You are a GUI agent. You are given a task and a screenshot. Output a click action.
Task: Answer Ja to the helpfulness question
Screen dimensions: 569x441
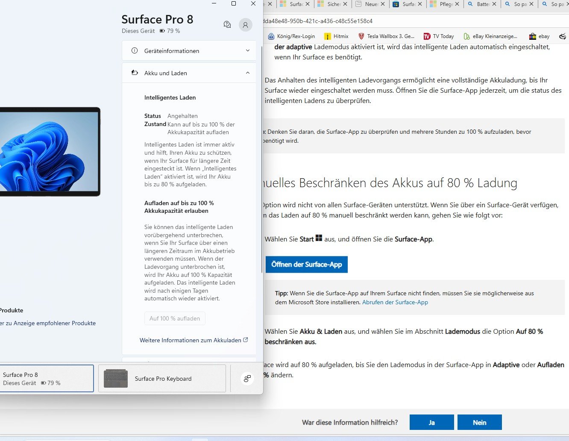[x=431, y=422]
